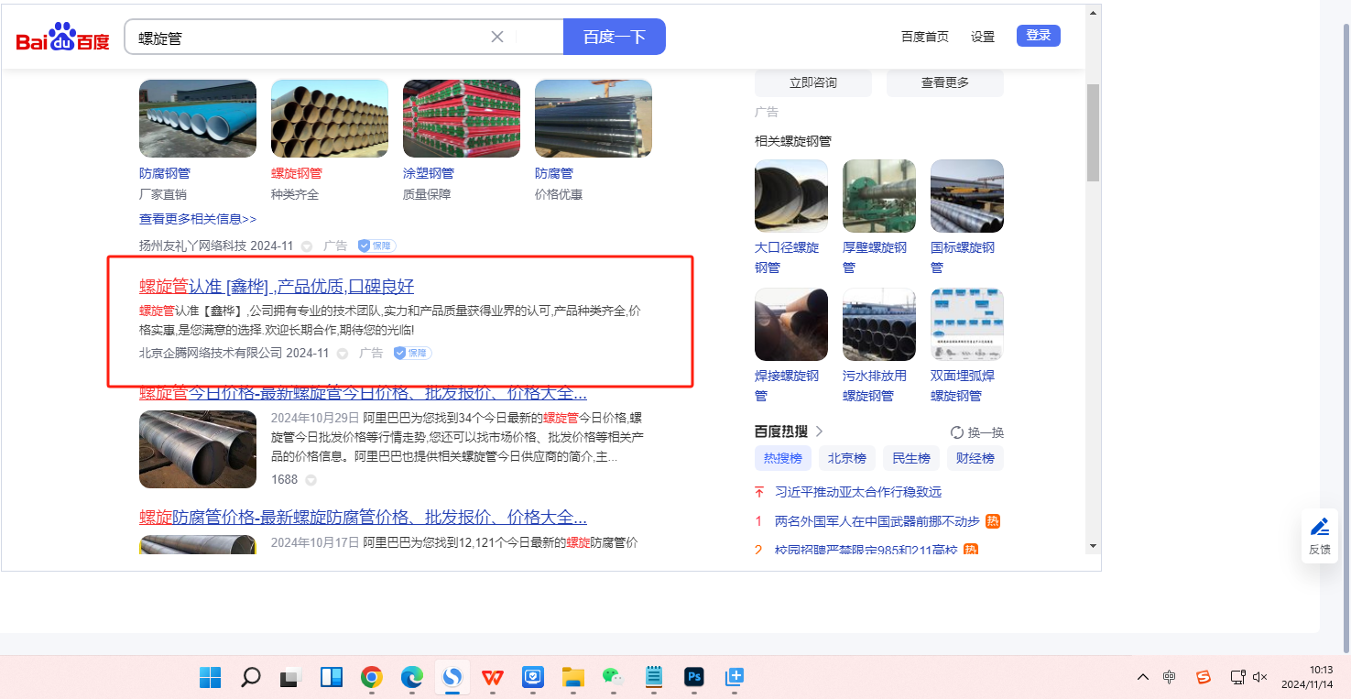Expand the arrow next to 北京企腾网络技术有限公司
Viewport: 1351px width, 699px height.
click(343, 354)
